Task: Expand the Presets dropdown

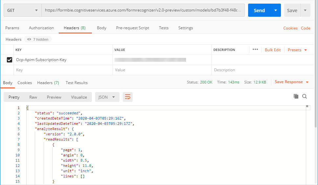Action: pos(297,50)
